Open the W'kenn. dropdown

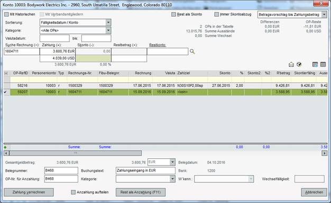point(251,179)
